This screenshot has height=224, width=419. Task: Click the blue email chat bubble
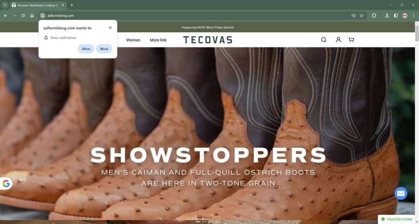pyautogui.click(x=401, y=193)
